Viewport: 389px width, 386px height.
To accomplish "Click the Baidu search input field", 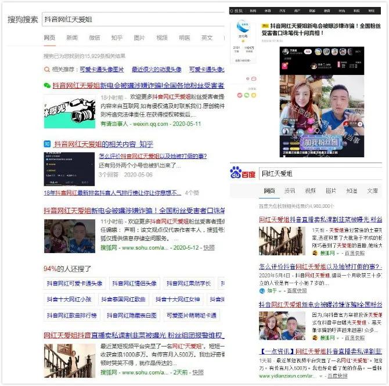I will [320, 174].
